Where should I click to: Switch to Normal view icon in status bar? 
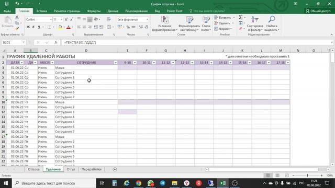[268, 175]
